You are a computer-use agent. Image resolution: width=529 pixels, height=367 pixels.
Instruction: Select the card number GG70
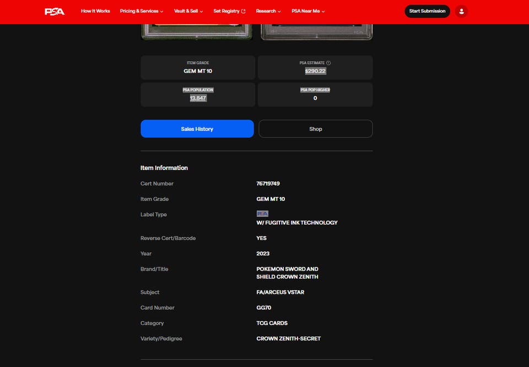click(263, 308)
